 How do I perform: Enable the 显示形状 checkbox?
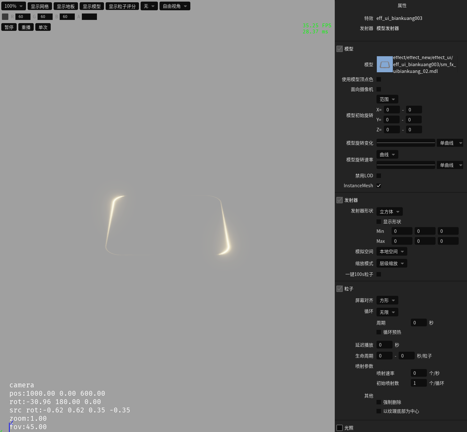(379, 222)
